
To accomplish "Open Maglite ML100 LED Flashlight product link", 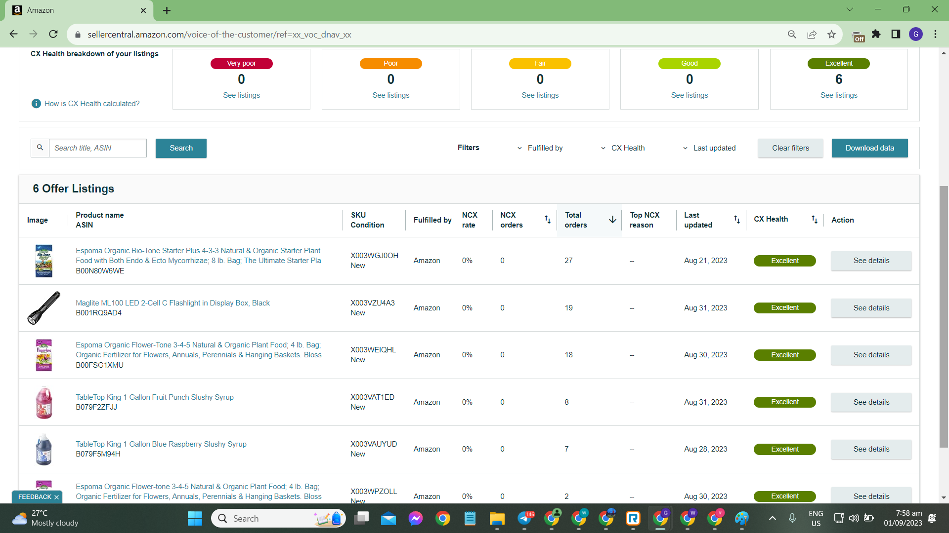I will pyautogui.click(x=173, y=303).
